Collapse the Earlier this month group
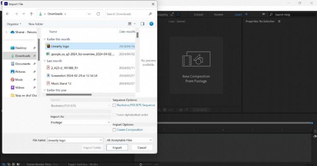The width and height of the screenshot is (317, 166). pos(44,39)
